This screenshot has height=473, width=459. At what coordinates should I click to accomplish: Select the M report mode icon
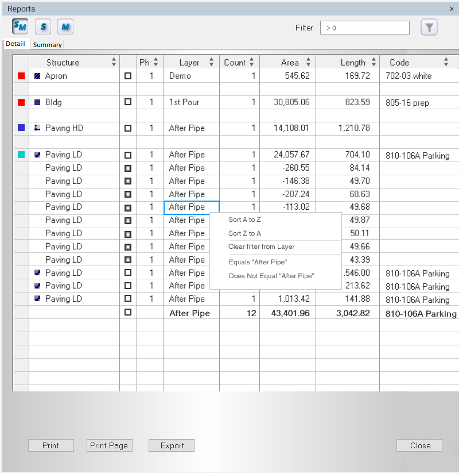[65, 26]
